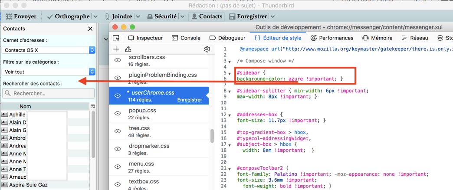Click the Sécurité lock icon
This screenshot has height=190, width=453.
(151, 16)
